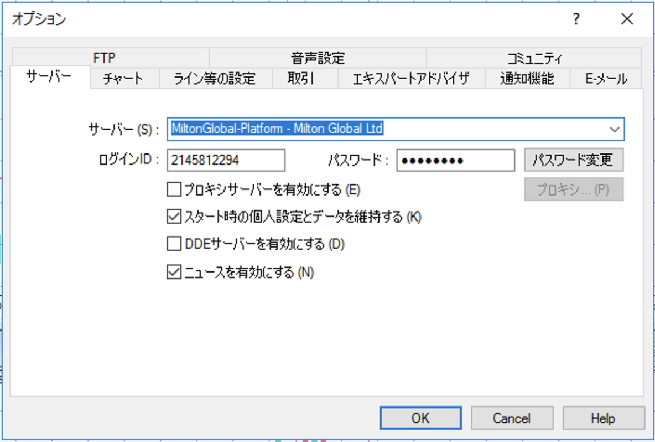Open the エキスパートアドバイザ tab

pyautogui.click(x=411, y=78)
